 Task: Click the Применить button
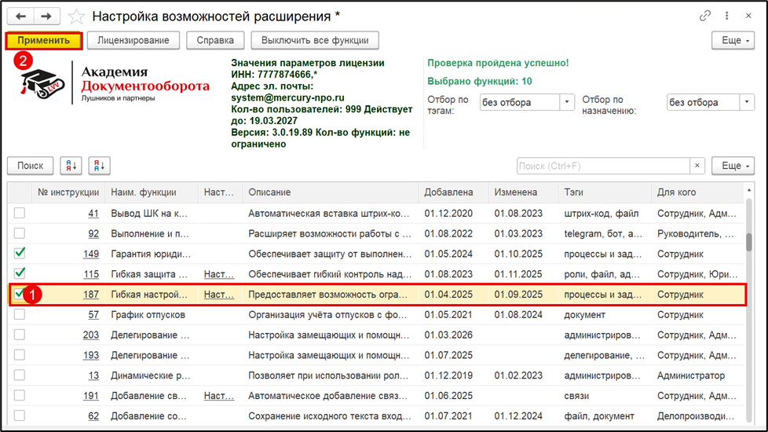[x=44, y=40]
